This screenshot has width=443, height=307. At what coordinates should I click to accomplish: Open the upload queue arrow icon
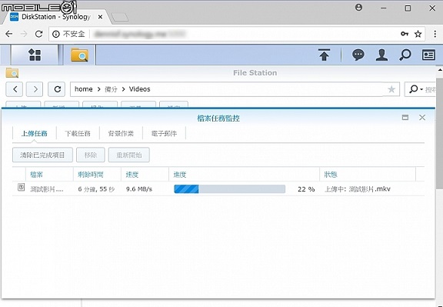pos(324,55)
